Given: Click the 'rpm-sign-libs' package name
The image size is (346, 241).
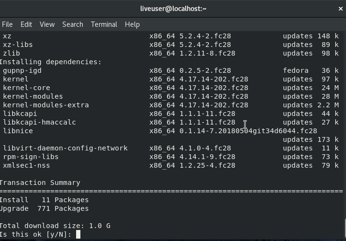Looking at the screenshot, I should click(31, 157).
